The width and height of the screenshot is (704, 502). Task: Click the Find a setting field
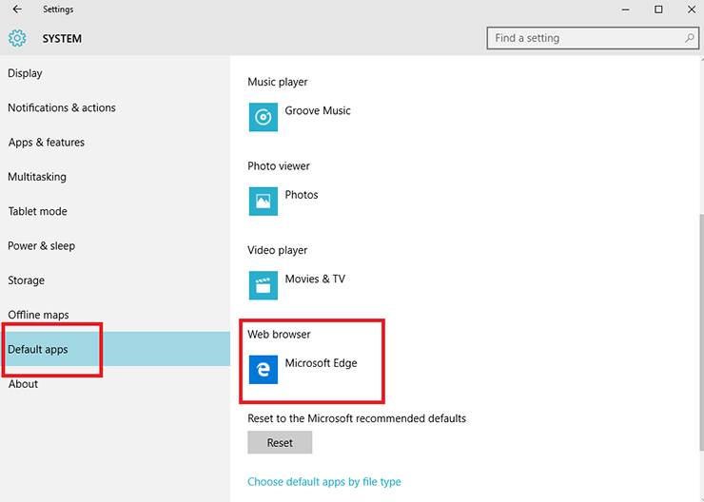593,38
